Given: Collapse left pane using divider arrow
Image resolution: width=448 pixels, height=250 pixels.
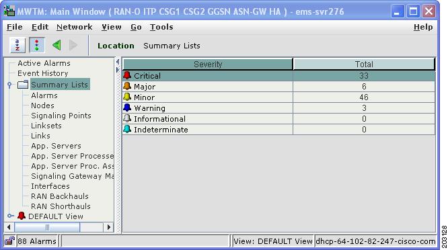Looking at the screenshot, I should tap(118, 62).
